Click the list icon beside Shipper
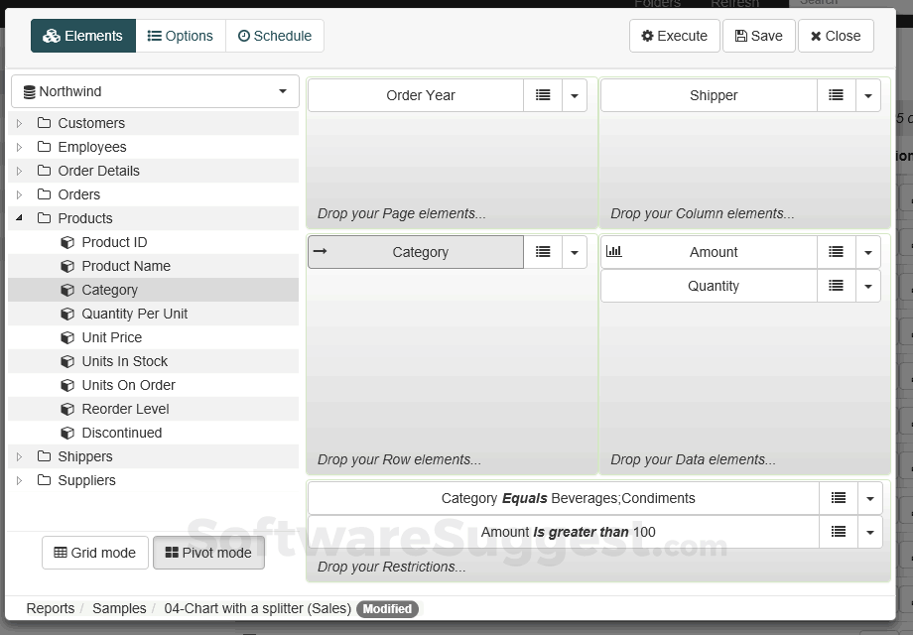Image resolution: width=913 pixels, height=635 pixels. pyautogui.click(x=837, y=95)
